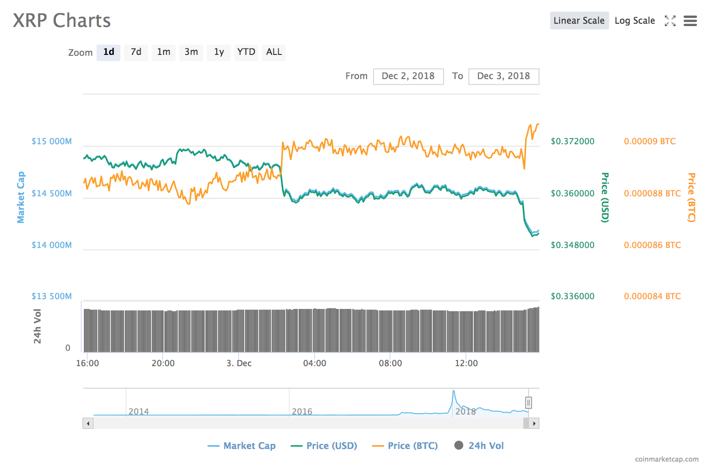Switch to Log Scale

click(635, 20)
